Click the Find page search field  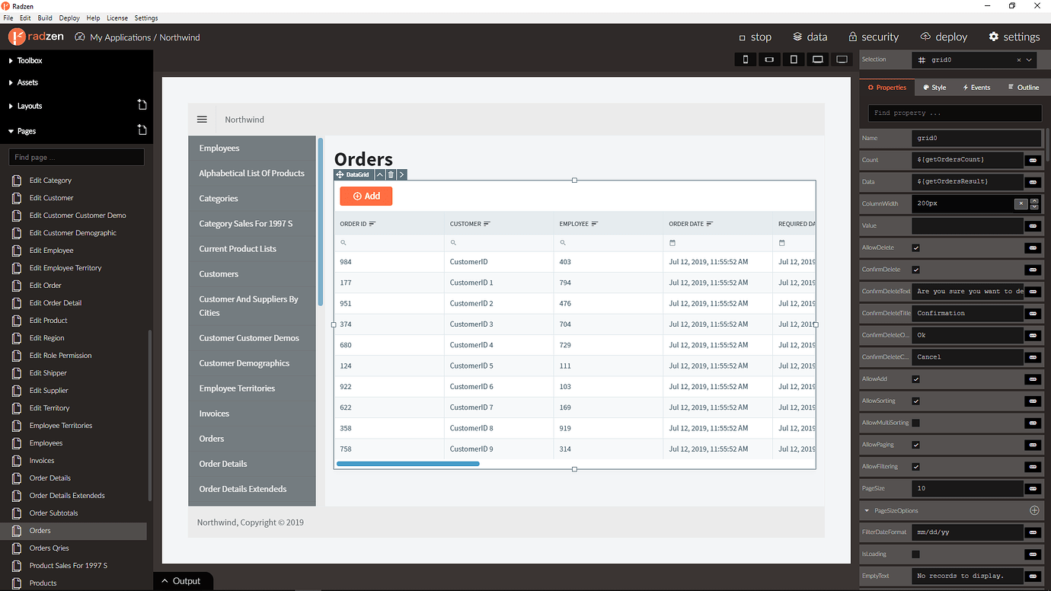76,157
